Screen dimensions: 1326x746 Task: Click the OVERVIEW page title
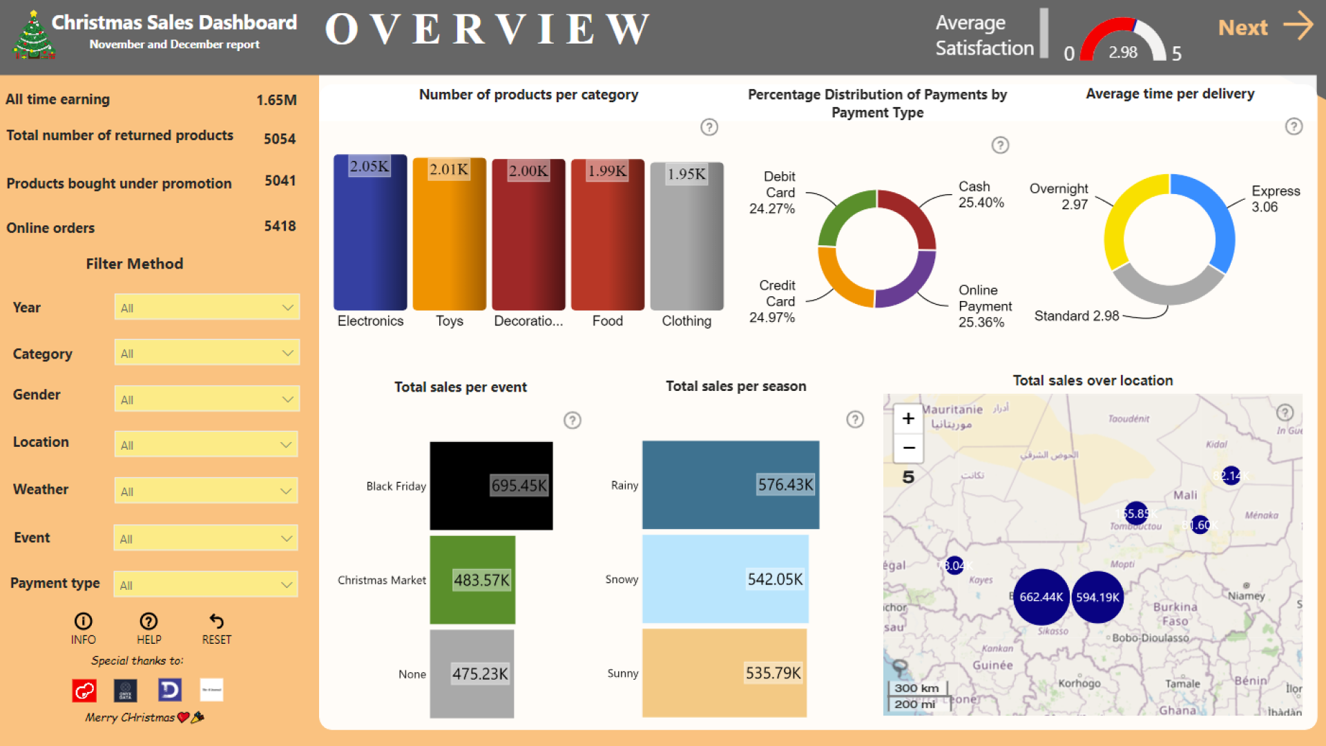pos(488,30)
